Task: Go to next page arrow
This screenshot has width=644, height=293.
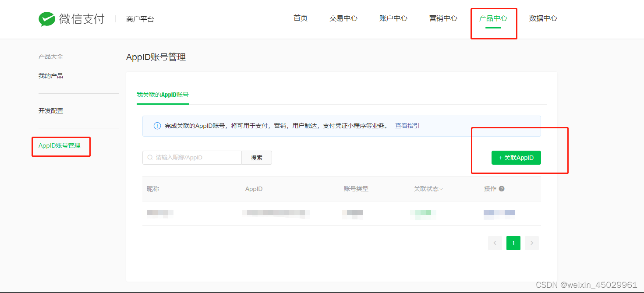Action: [532, 243]
